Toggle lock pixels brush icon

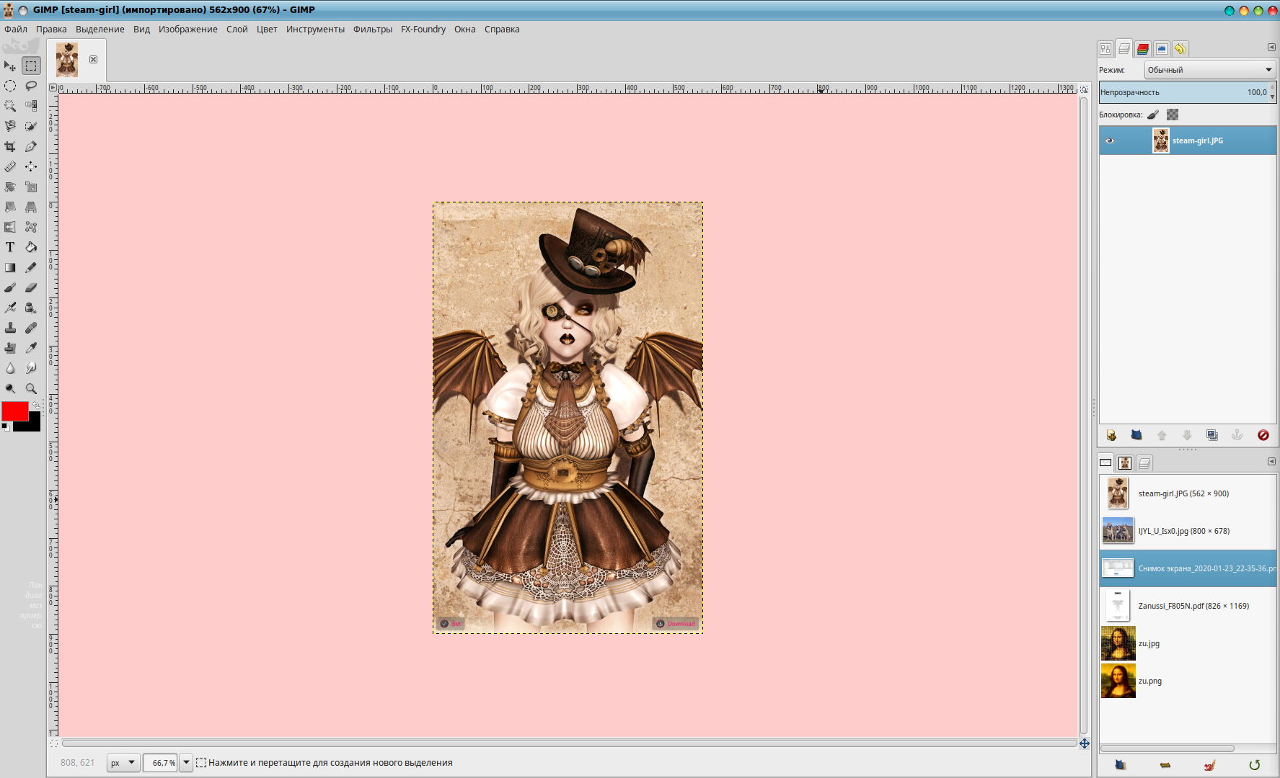click(x=1153, y=115)
